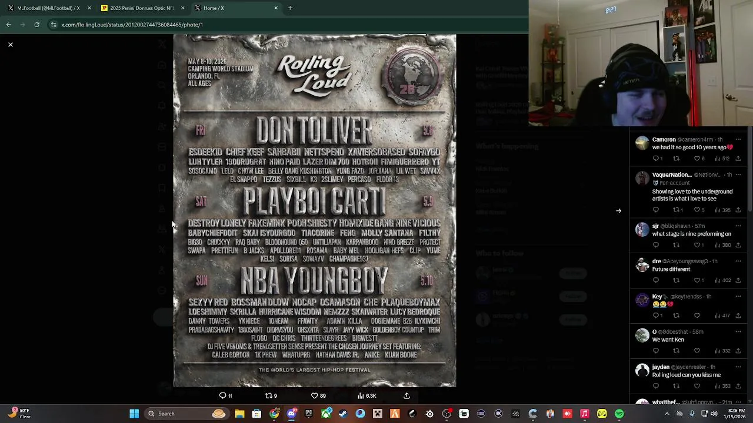
Task: View stats on Cameron's comment (512)
Action: (x=722, y=159)
